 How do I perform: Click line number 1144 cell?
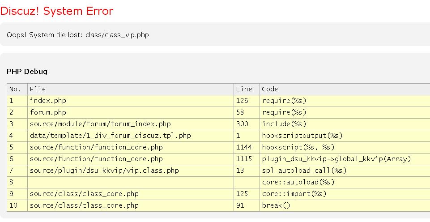(x=244, y=147)
